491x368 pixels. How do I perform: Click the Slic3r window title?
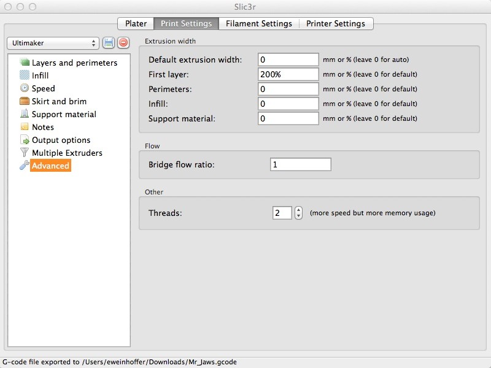245,7
